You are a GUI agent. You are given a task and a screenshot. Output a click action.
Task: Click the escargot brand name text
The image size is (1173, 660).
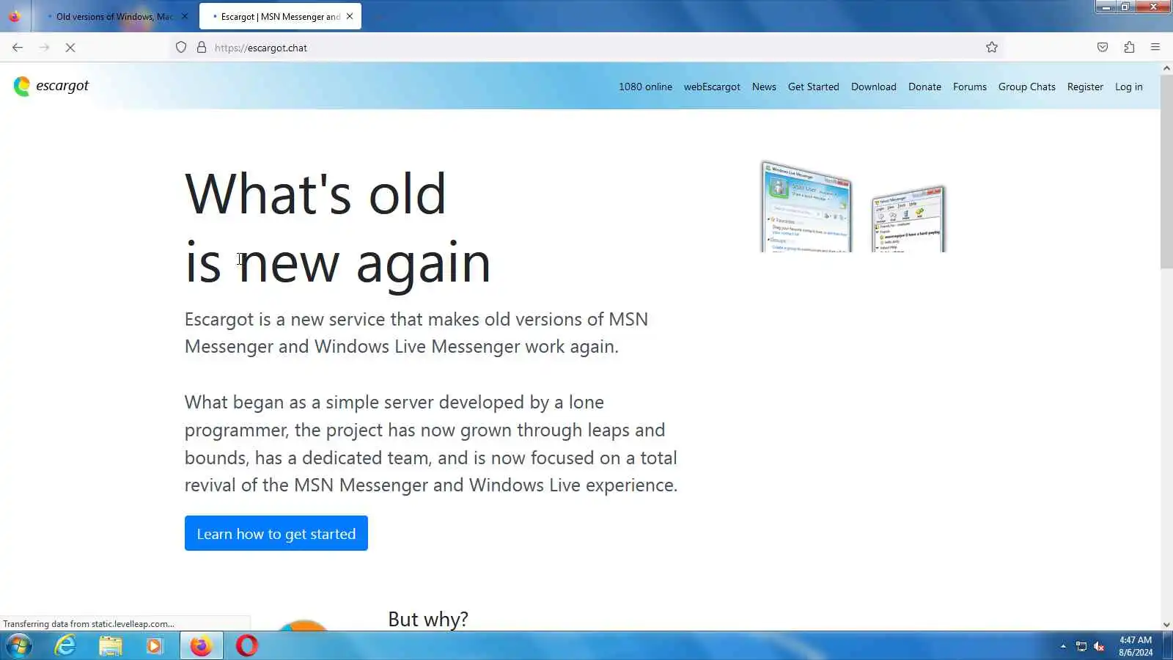[62, 86]
